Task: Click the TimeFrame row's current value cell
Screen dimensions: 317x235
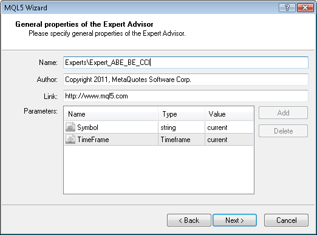Action: pyautogui.click(x=229, y=140)
